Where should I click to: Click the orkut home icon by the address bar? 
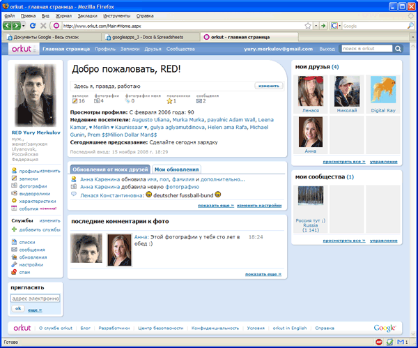tap(56, 26)
